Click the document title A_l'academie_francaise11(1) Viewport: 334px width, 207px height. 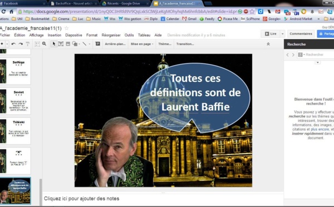tap(31, 28)
